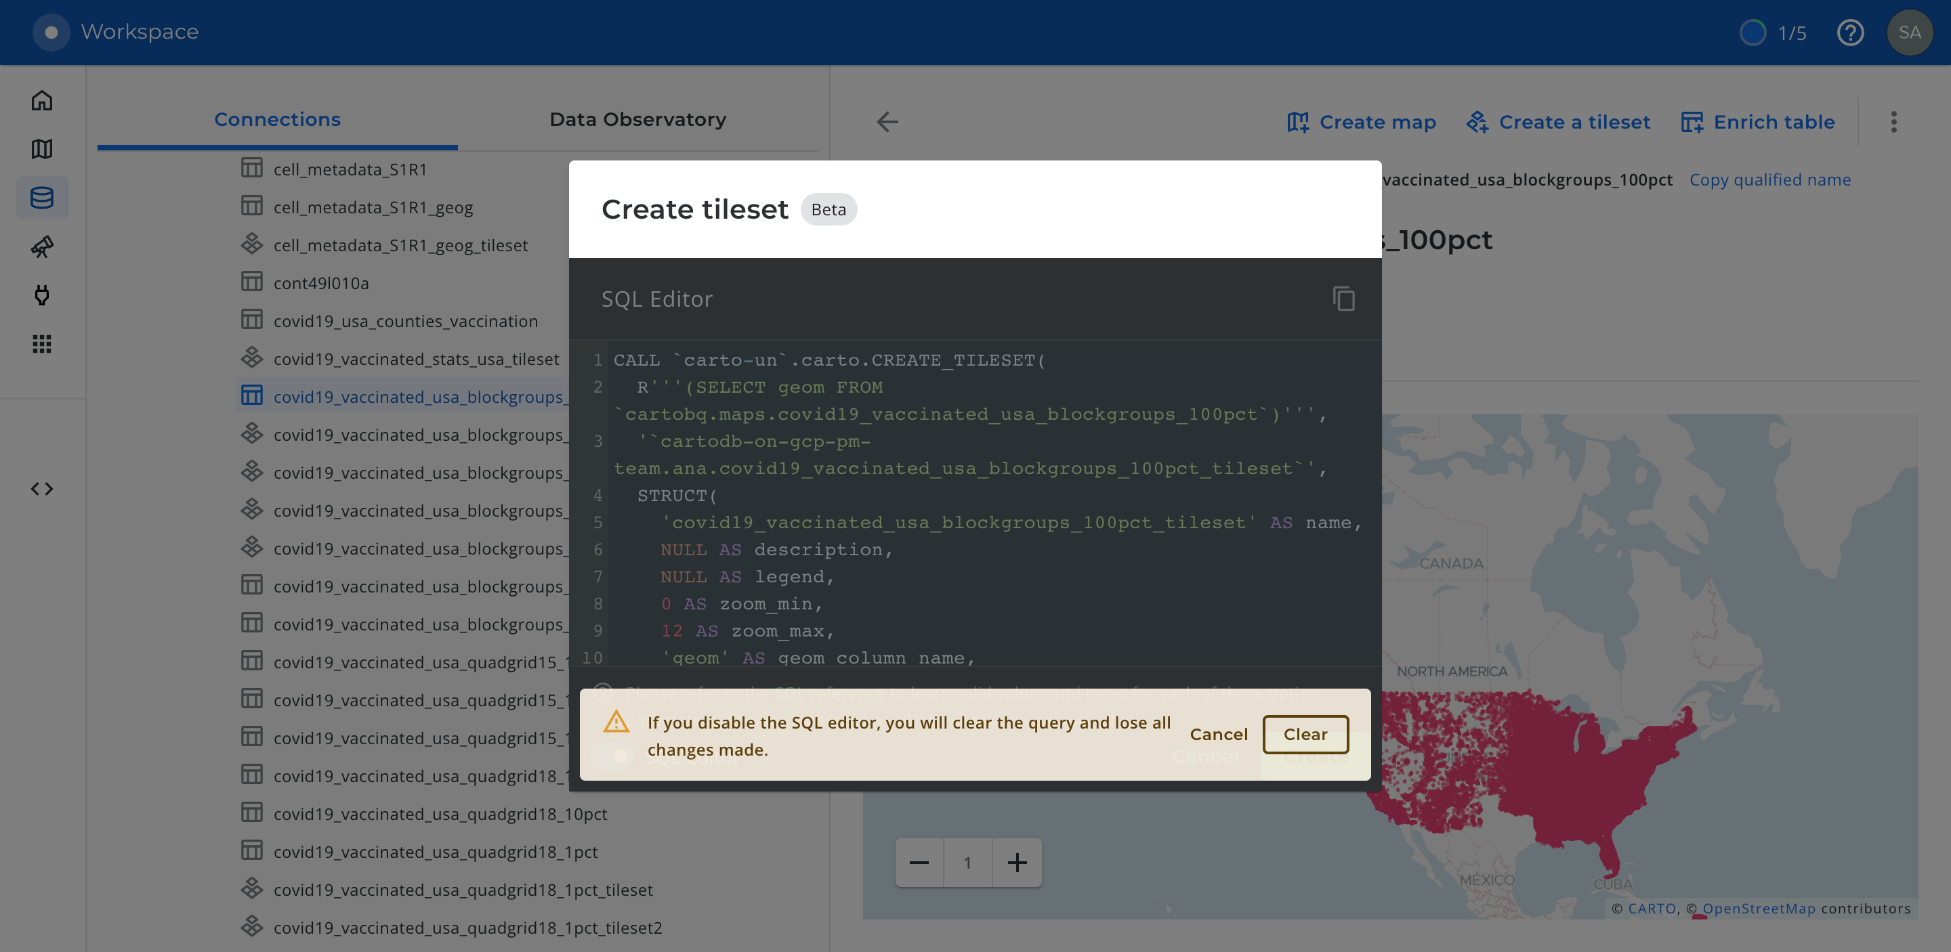Confirm Clear in warning banner
Image resolution: width=1951 pixels, height=952 pixels.
click(x=1305, y=734)
